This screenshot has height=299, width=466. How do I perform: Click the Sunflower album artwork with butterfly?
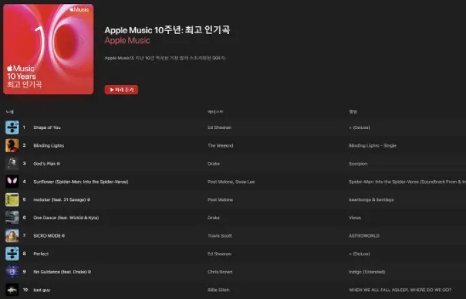tap(12, 181)
